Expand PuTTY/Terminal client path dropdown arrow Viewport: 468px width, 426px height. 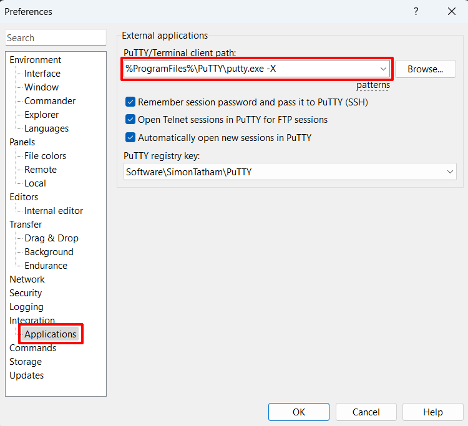pyautogui.click(x=383, y=69)
